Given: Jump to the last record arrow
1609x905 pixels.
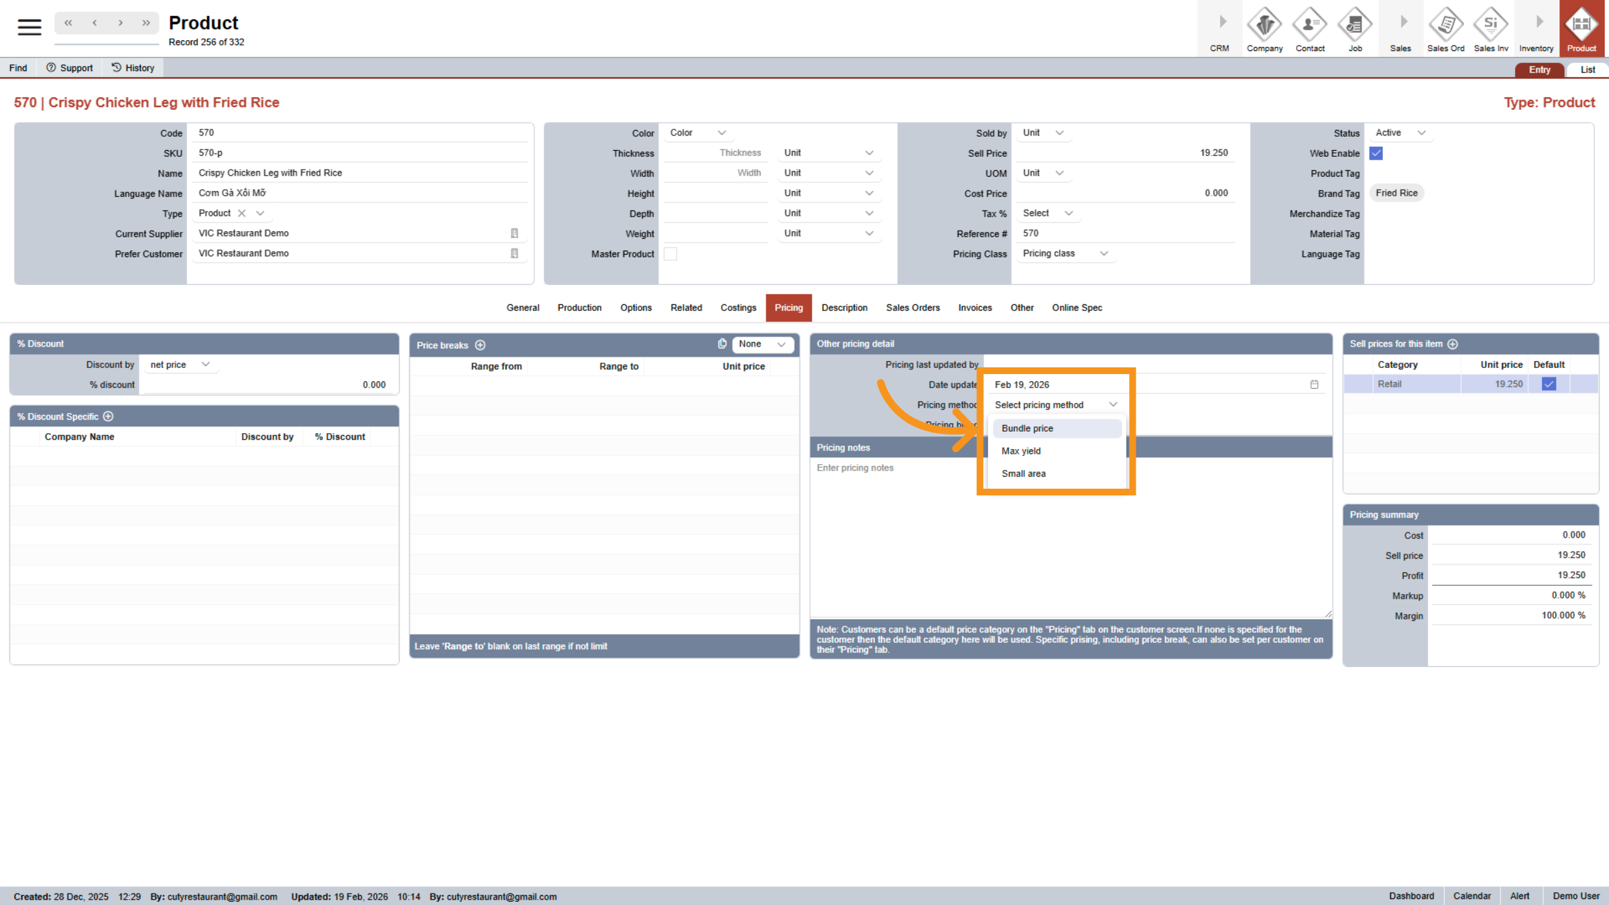Looking at the screenshot, I should 146,23.
